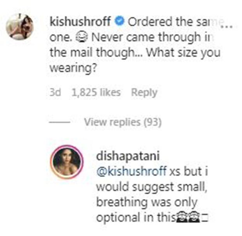Click the three-dot ellipsis after 'Ordered the same'

(226, 27)
